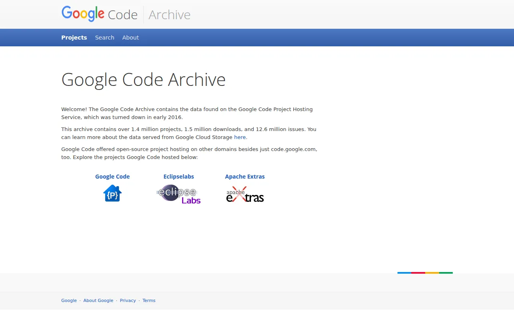Open the Search menu item
The width and height of the screenshot is (514, 310).
(x=104, y=38)
